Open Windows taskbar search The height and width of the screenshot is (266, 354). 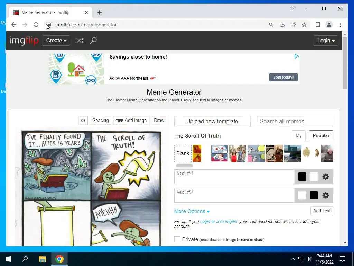[x=25, y=259]
